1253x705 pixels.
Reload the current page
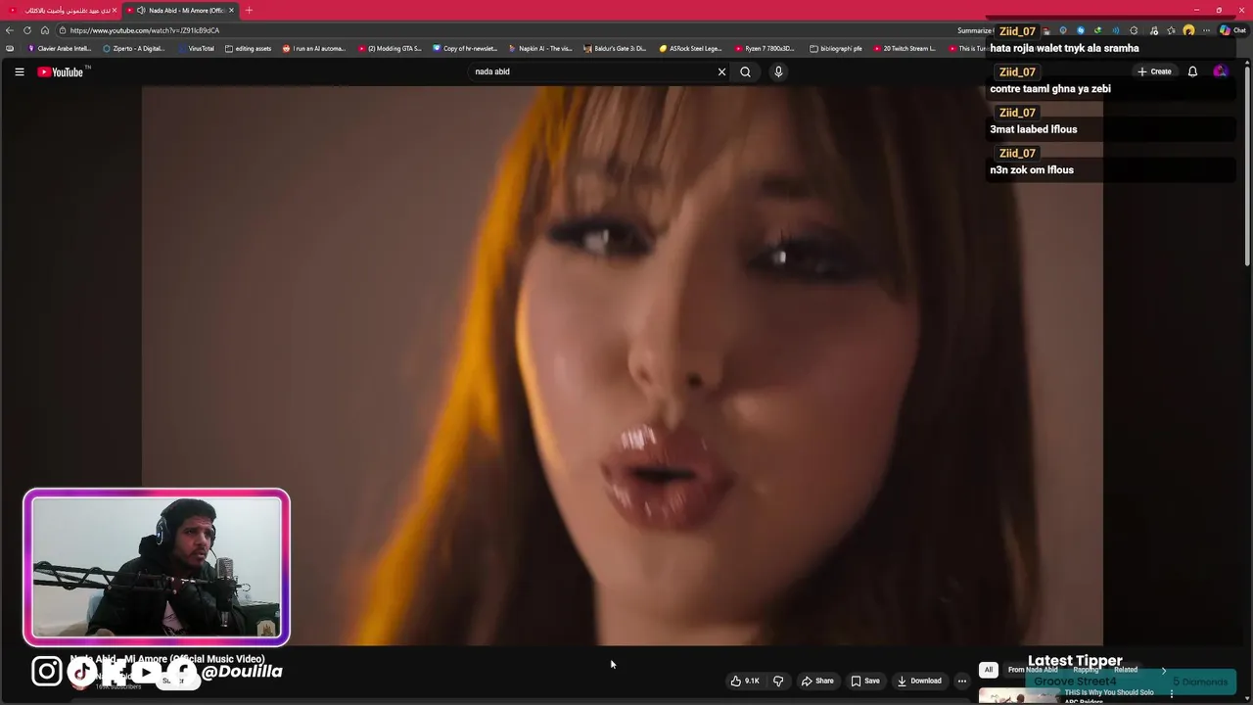(27, 30)
